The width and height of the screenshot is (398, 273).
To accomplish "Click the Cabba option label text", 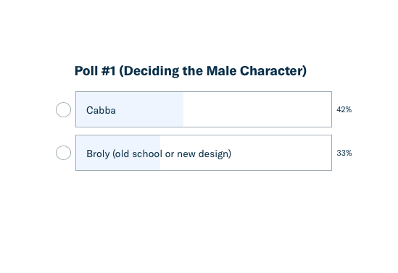I will click(101, 110).
